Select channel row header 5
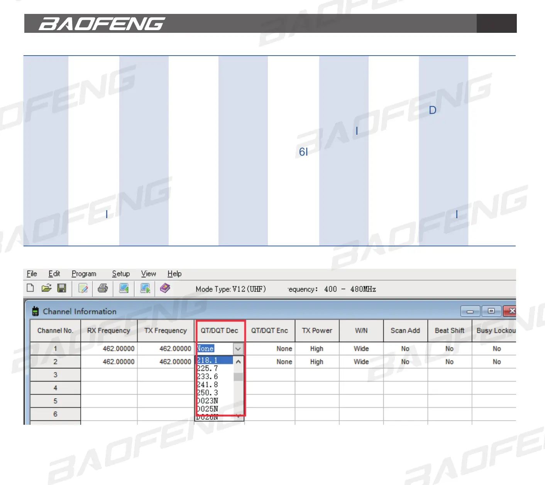Viewport: 545px width, 485px height. click(55, 401)
